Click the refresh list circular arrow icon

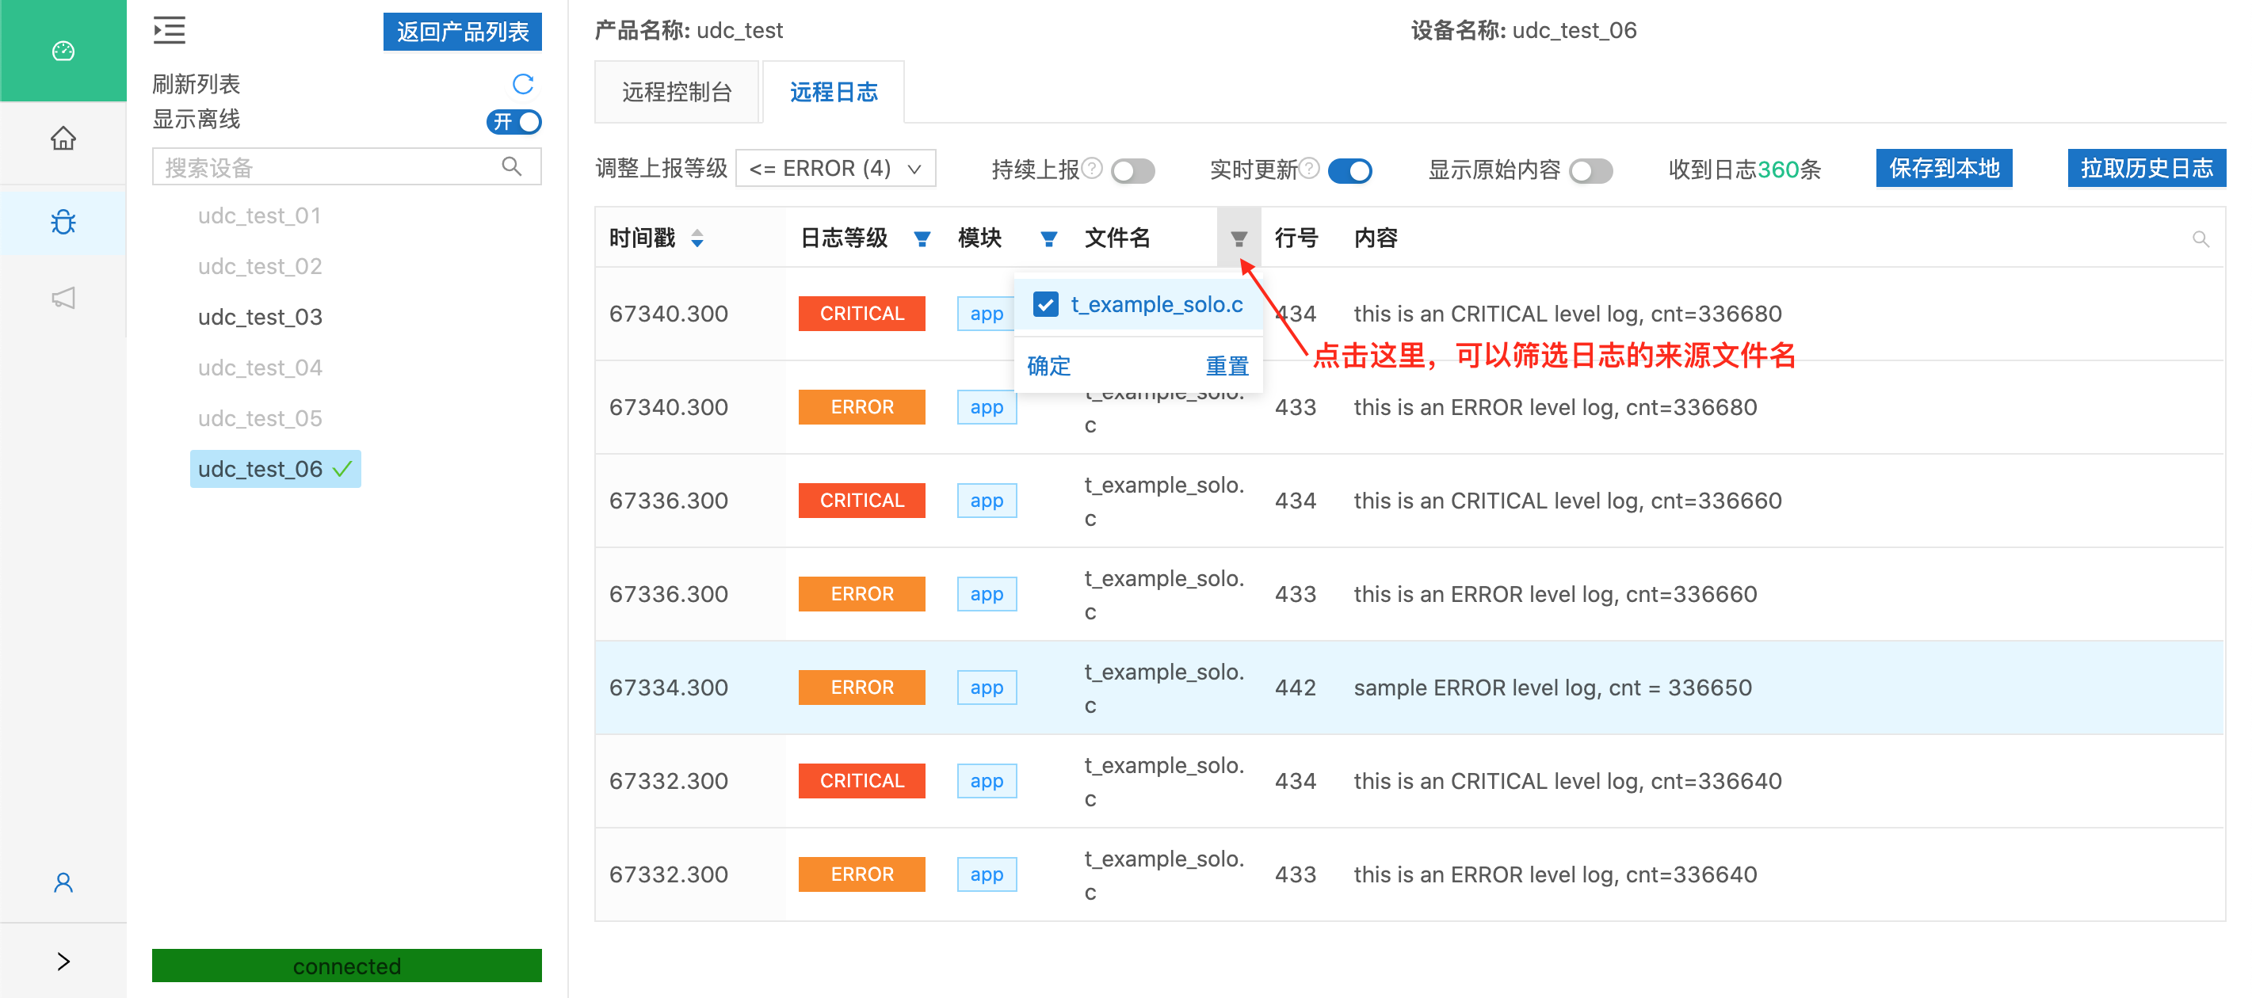tap(523, 84)
